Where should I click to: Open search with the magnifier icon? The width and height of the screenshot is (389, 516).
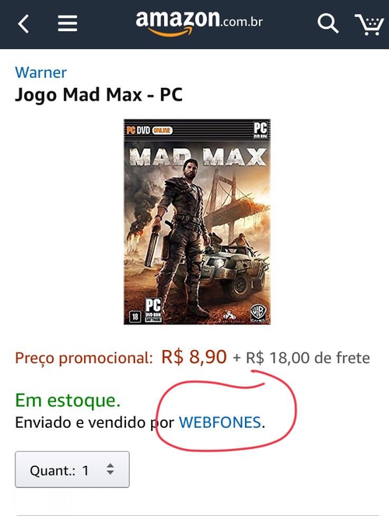(x=328, y=23)
